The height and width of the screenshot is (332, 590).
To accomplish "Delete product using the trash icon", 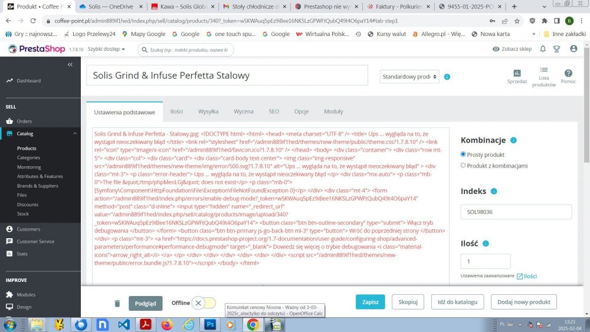I will 117,304.
